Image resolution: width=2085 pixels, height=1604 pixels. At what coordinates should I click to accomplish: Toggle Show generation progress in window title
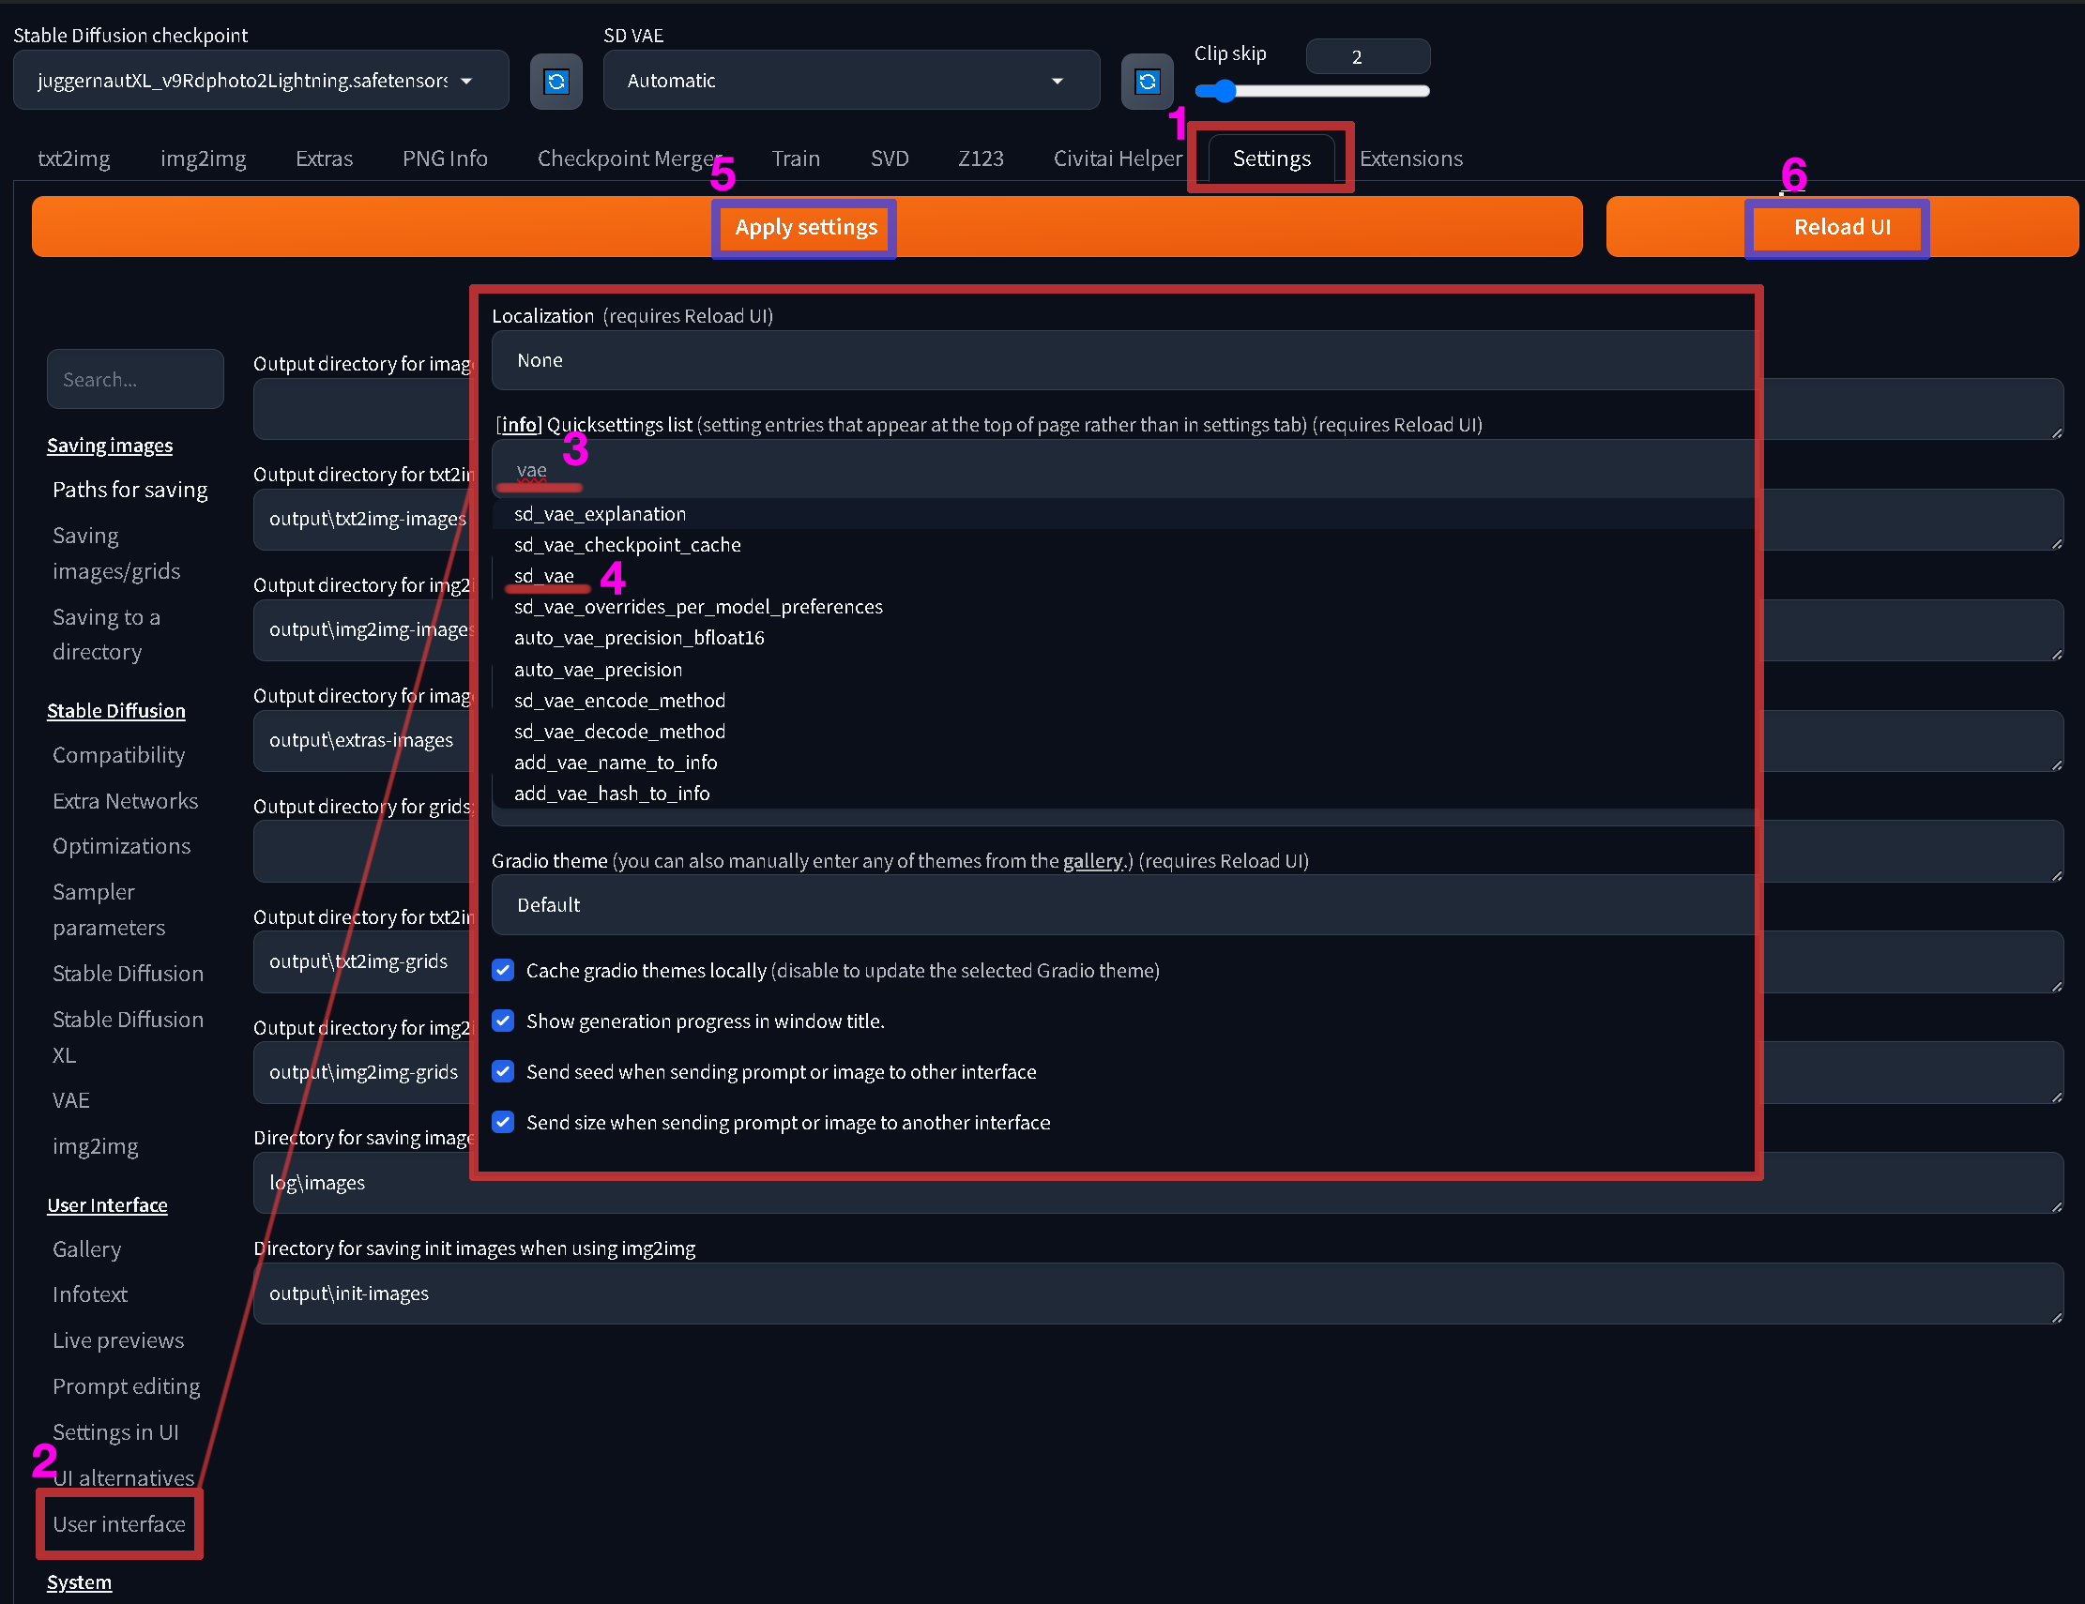coord(503,1021)
